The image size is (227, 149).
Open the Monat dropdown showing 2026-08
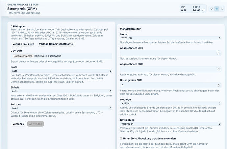coord(171,38)
